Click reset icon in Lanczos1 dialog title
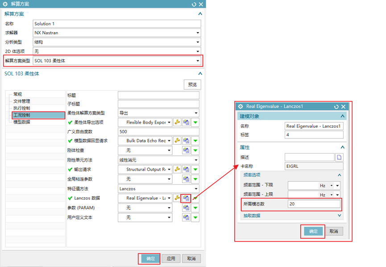The image size is (386, 267). point(336,107)
